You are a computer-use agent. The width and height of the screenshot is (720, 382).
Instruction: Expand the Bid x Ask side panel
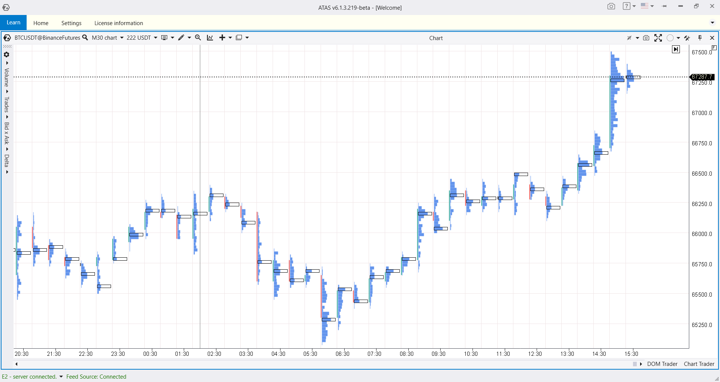pos(6,133)
